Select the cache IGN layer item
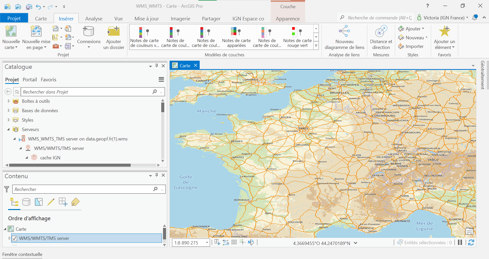Screen dimensions: 489x259 pyautogui.click(x=50, y=158)
